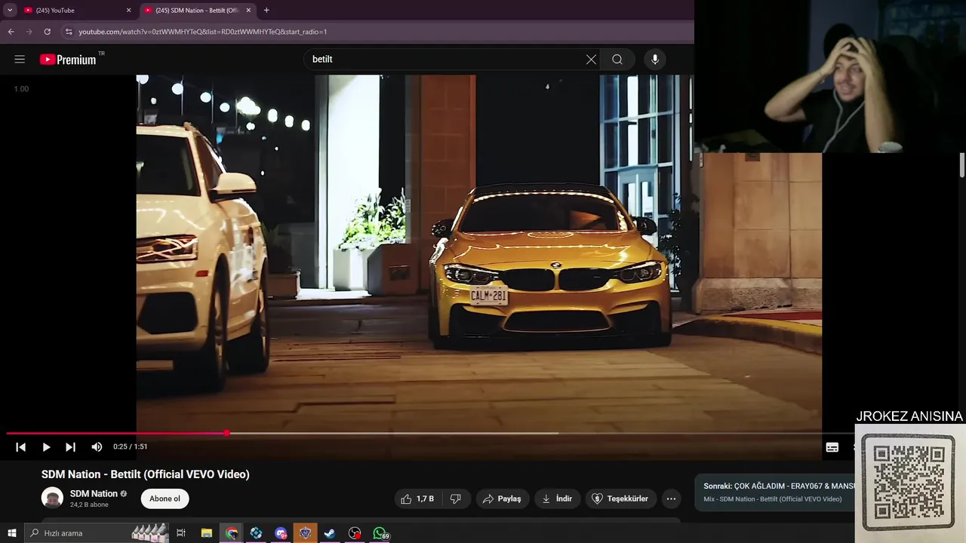966x543 pixels.
Task: Reload the page
Action: [x=47, y=32]
